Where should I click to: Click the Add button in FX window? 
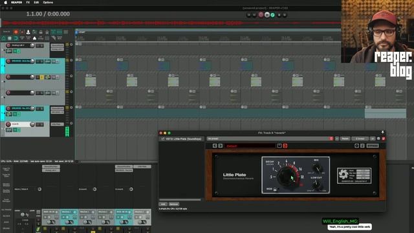(163, 205)
